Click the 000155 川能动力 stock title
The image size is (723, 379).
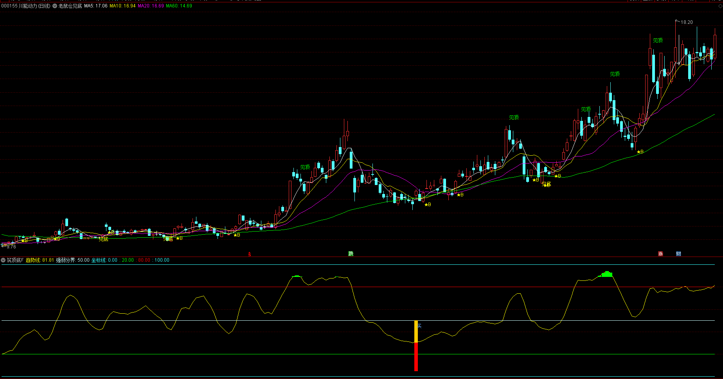click(x=26, y=6)
